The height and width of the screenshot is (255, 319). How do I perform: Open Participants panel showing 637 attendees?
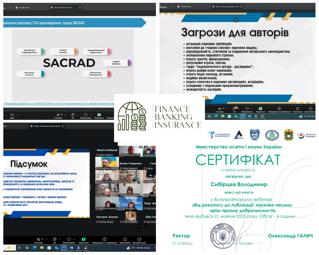click(58, 116)
